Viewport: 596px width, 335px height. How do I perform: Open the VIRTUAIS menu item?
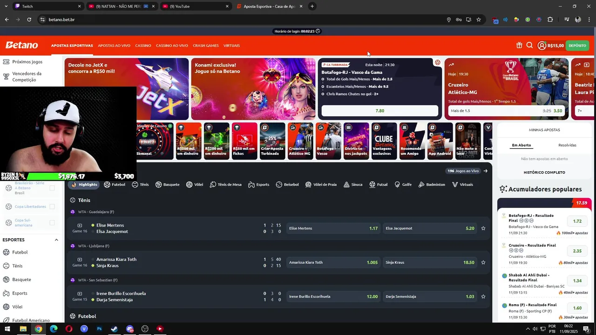coord(231,46)
